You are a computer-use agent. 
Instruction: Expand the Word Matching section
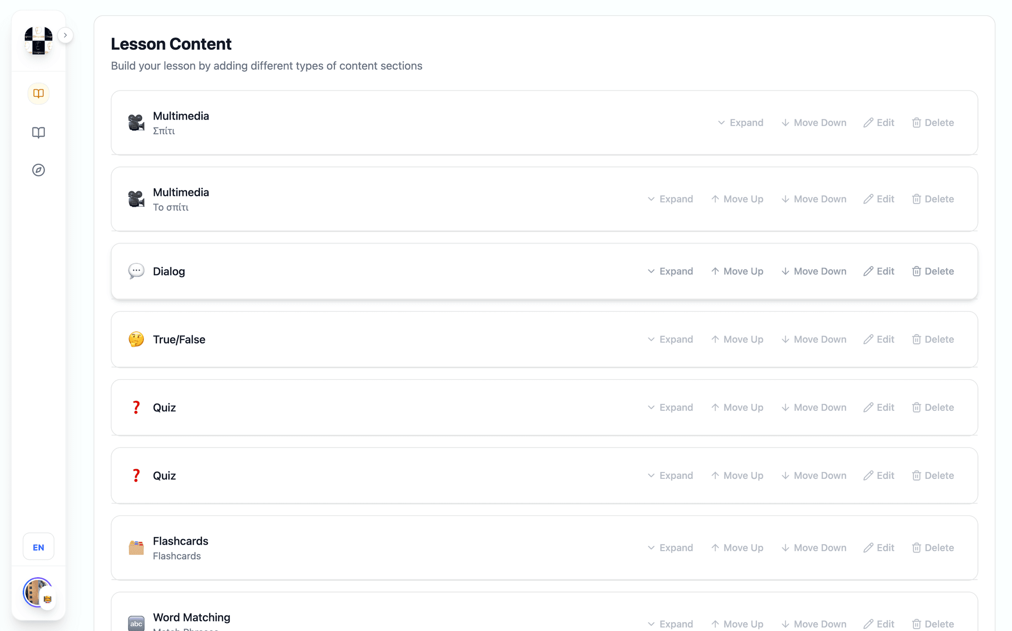click(670, 624)
